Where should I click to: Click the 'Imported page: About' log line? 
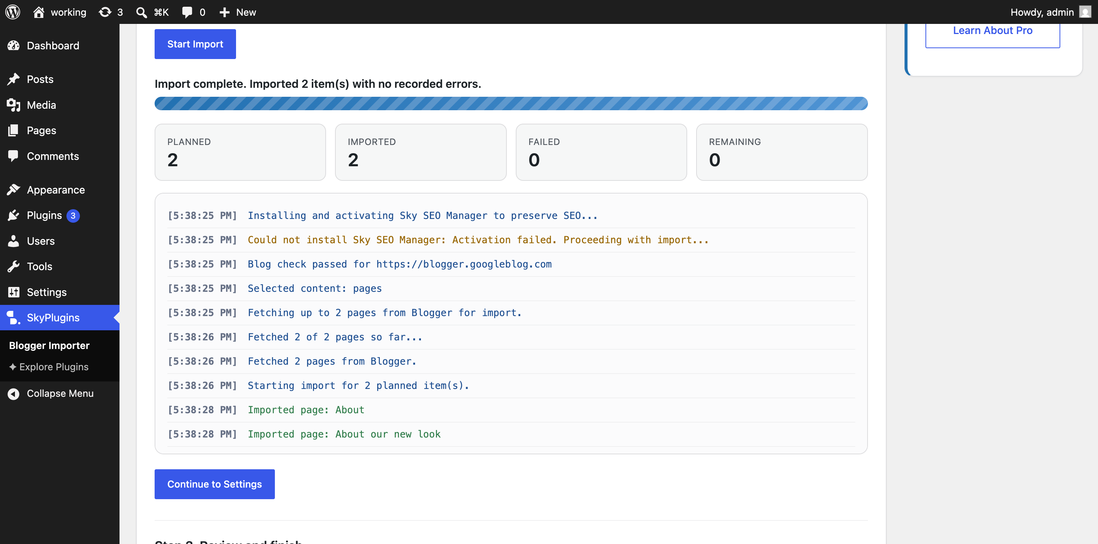pos(511,410)
